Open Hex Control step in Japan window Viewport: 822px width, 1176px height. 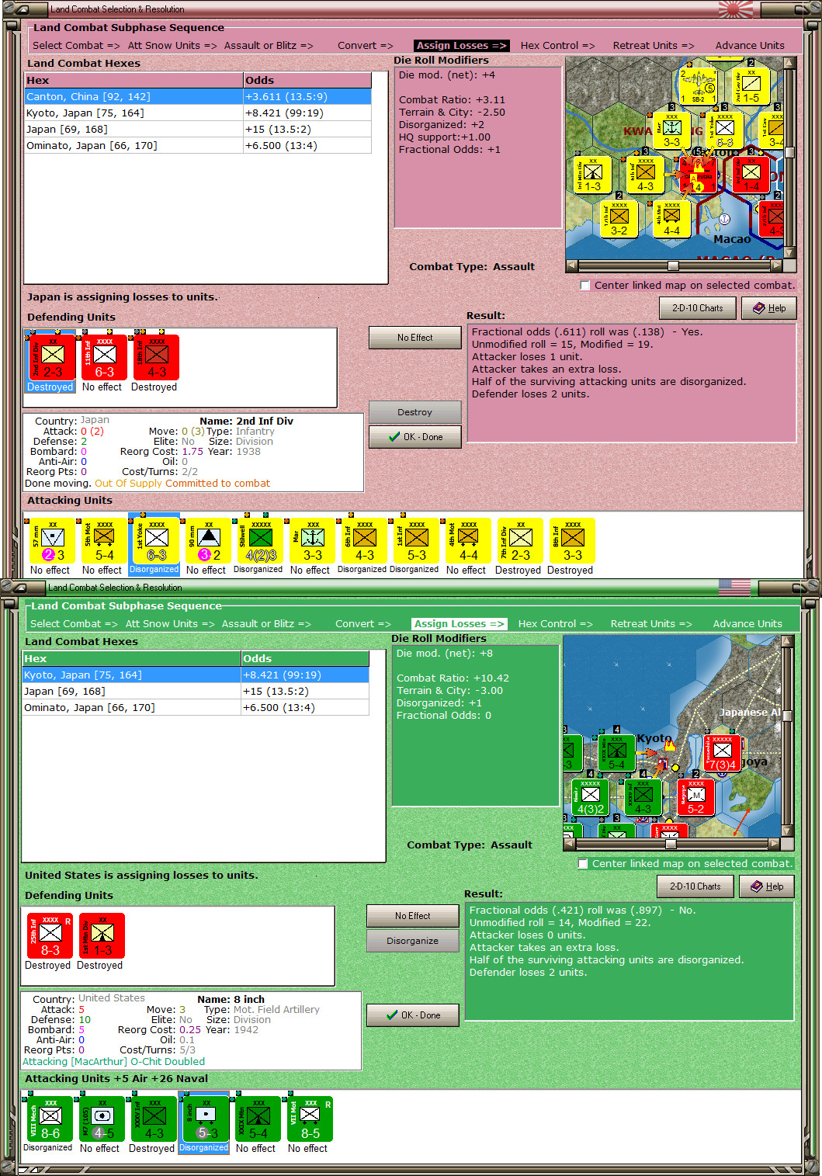coord(557,46)
